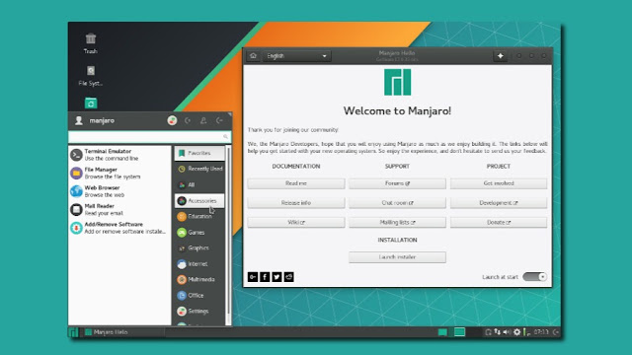Screen dimensions: 632x355
Task: Click the lock screen icon in menu header
Action: coord(188,120)
